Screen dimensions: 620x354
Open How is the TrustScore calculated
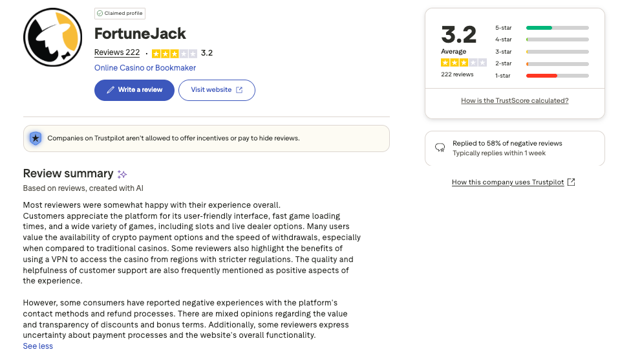[x=515, y=101]
